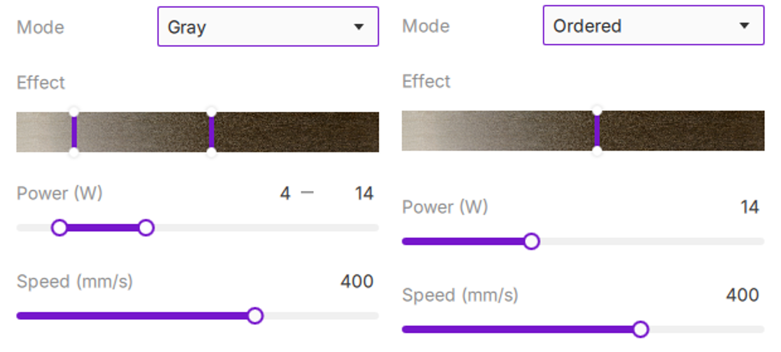Click the power value 14 in Ordered panel

tap(749, 207)
